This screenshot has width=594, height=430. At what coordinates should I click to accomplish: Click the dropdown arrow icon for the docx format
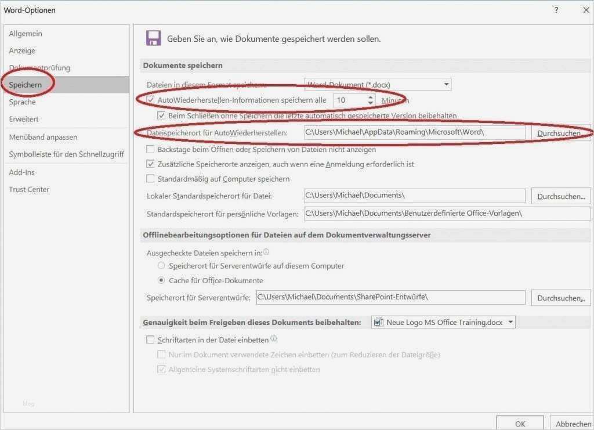click(x=446, y=84)
